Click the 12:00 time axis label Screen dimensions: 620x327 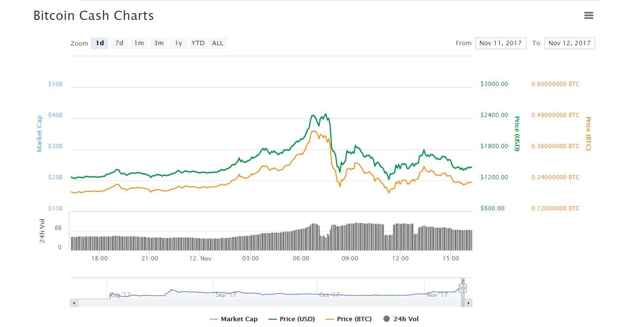(x=400, y=258)
